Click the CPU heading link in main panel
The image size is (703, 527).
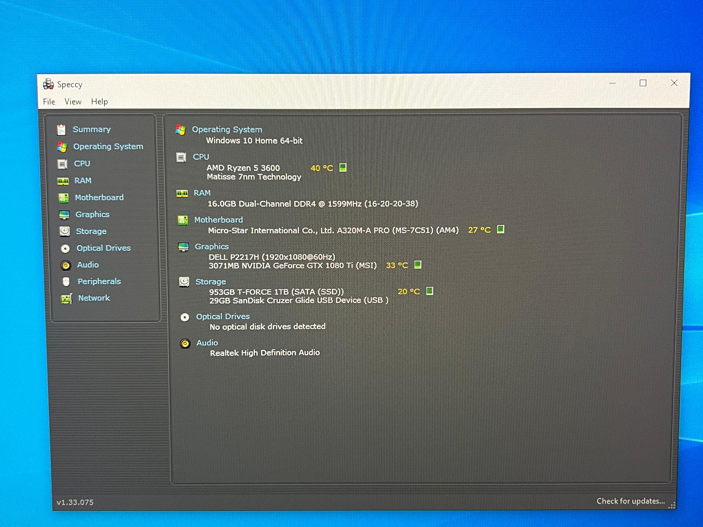point(201,157)
